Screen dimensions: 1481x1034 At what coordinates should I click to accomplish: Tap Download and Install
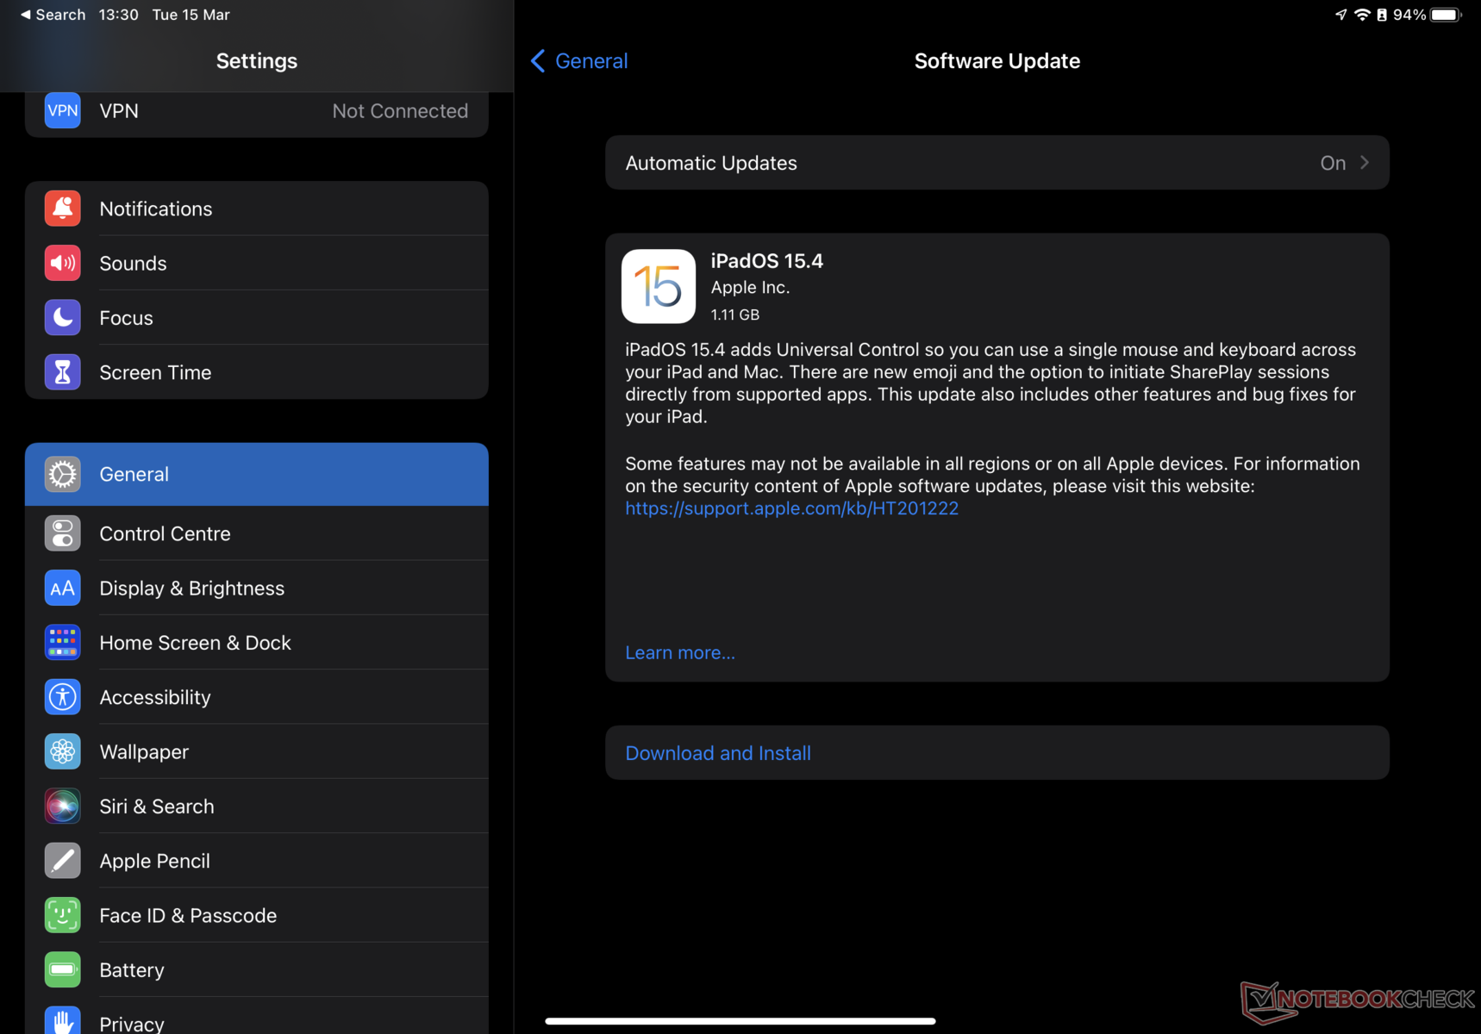pyautogui.click(x=718, y=753)
